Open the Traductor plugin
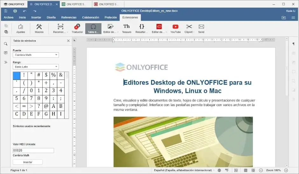The image size is (299, 174). (77, 29)
